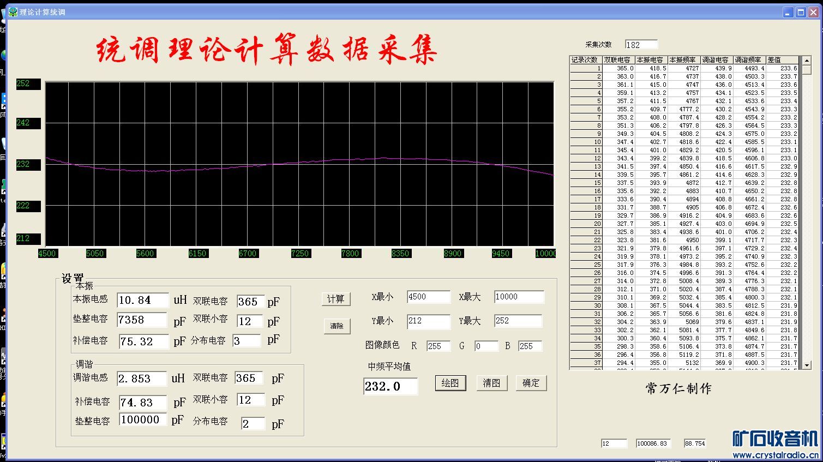This screenshot has height=462, width=823.
Task: Click the 本振 补偿电容 field showing 75.32
Action: tap(144, 341)
